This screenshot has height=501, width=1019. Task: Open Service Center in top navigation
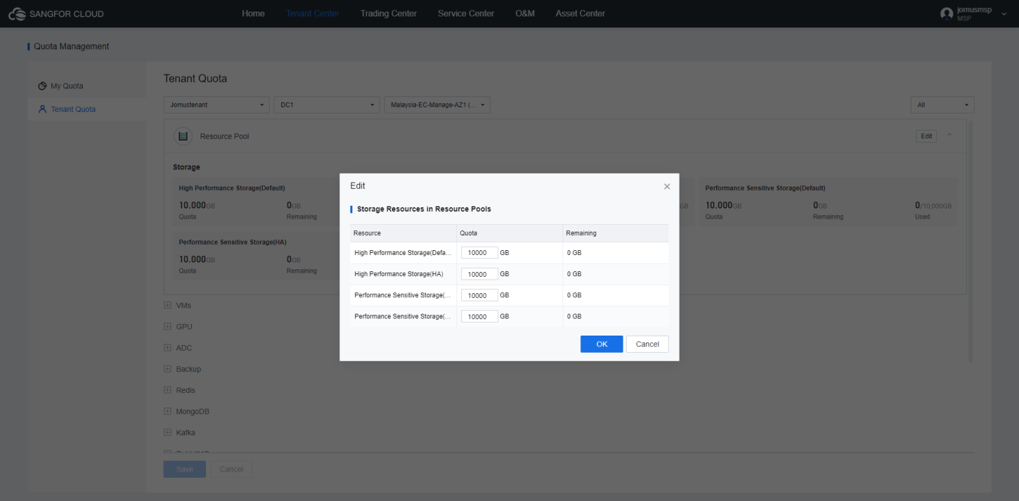point(466,14)
